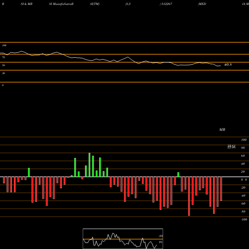The height and width of the screenshot is (249, 249).
Task: Click the 30 level label on RSI axis
Action: point(3,73)
